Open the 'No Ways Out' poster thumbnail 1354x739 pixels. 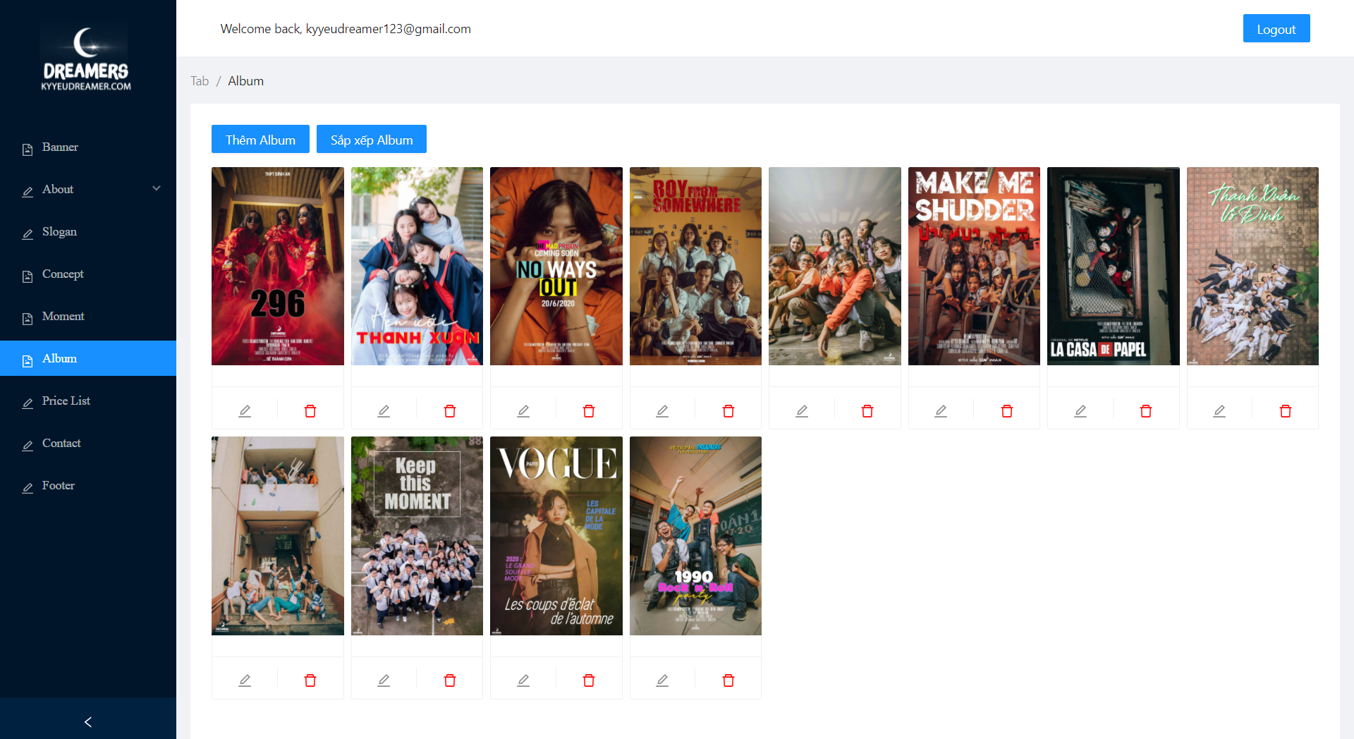point(556,266)
